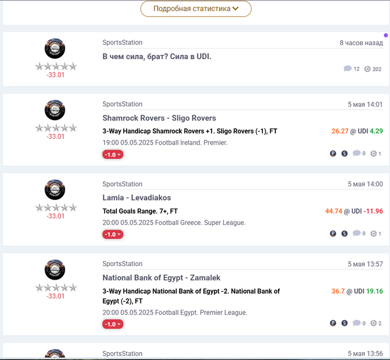Click star rating on UDI post
The image size is (390, 360).
pos(56,66)
